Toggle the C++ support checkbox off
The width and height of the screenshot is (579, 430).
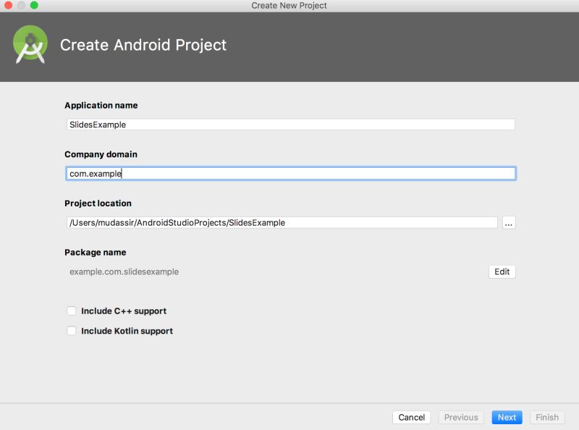point(70,311)
